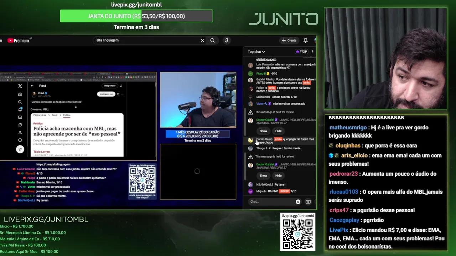
Task: Click Inscrever-se on Chief's post
Action: [x=106, y=94]
